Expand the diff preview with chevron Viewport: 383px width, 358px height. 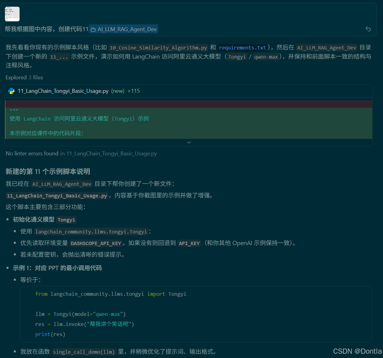[189, 143]
